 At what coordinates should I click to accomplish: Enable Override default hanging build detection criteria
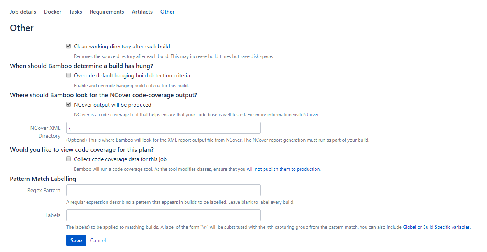(69, 75)
